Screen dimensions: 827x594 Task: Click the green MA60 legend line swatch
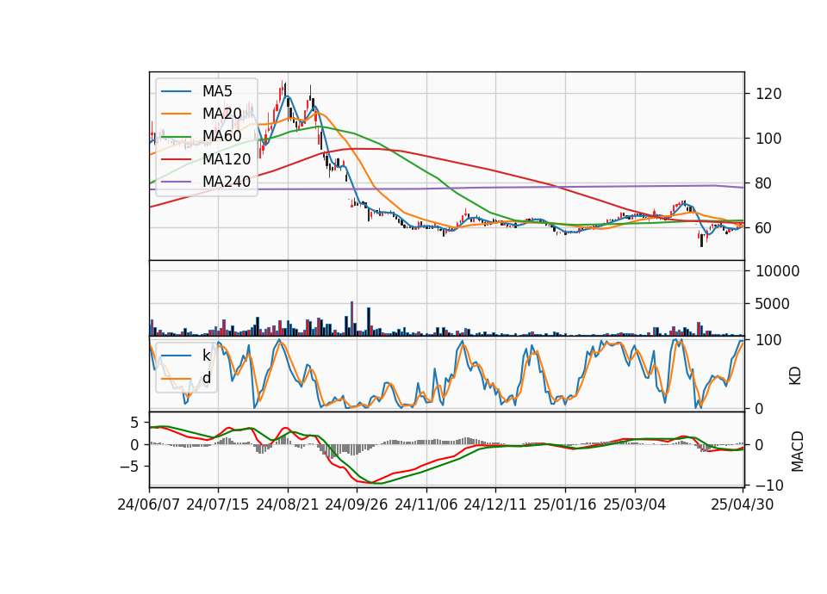click(176, 137)
